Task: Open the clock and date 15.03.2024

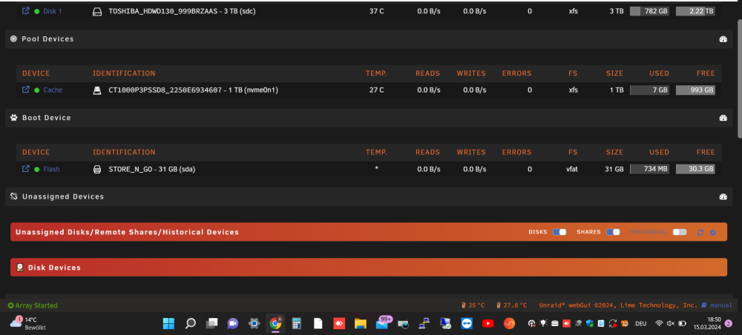Action: point(707,323)
